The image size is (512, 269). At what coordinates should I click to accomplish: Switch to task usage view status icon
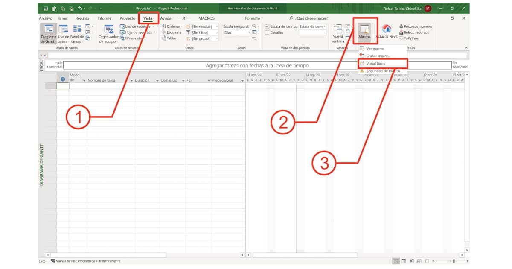(x=404, y=261)
